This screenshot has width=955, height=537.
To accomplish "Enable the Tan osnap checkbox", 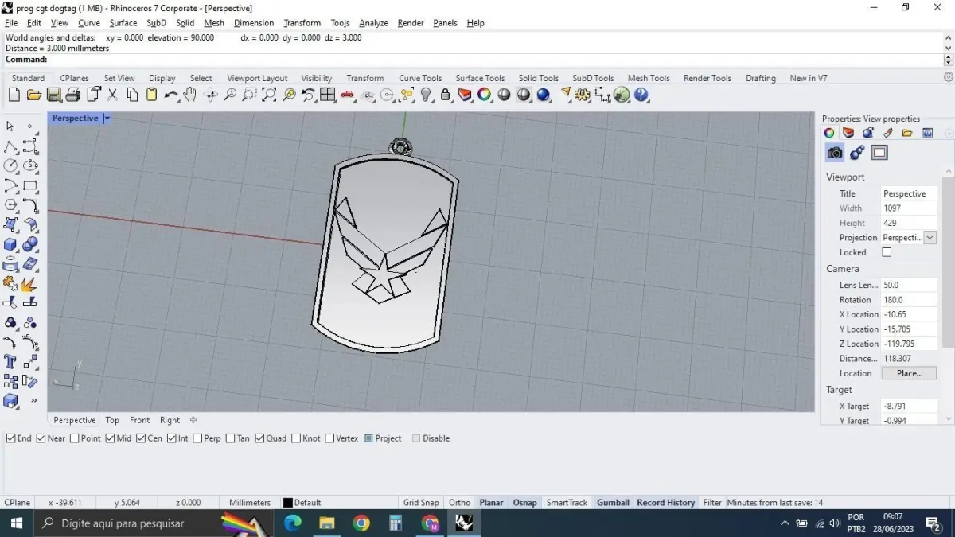I will pyautogui.click(x=231, y=438).
